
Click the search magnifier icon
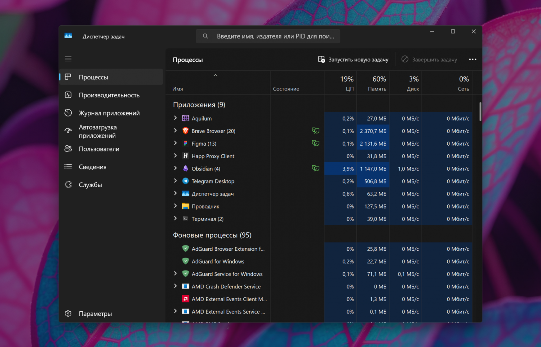(x=205, y=36)
